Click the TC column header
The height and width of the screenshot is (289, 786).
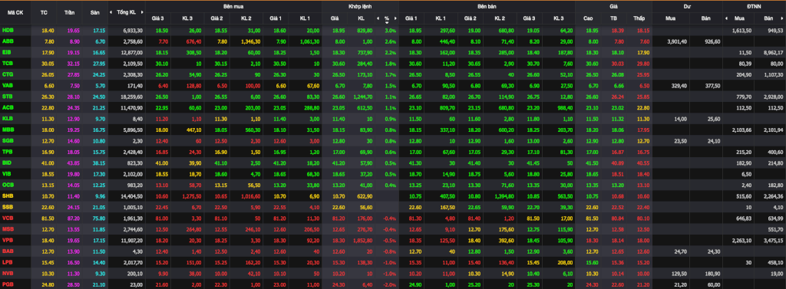point(44,12)
